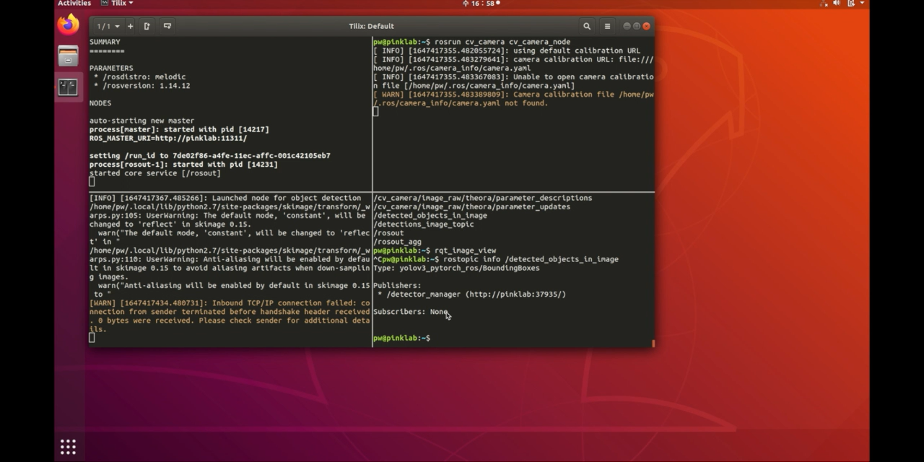Click the 'Type: yolov3_pytorch_ros/BoundingBoxes' line
Screen dimensions: 924x462
tap(456, 268)
